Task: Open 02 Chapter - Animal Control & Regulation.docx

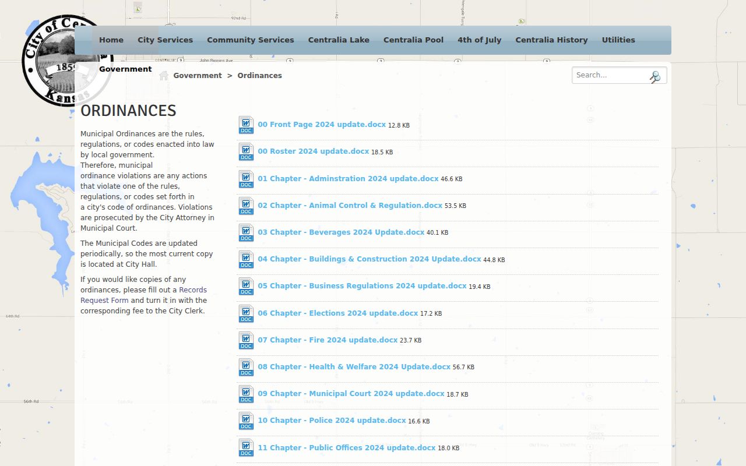Action: coord(350,206)
